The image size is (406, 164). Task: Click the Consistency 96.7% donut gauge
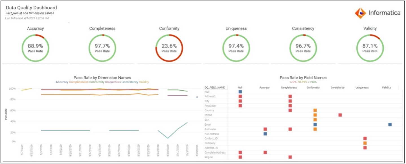click(x=303, y=48)
